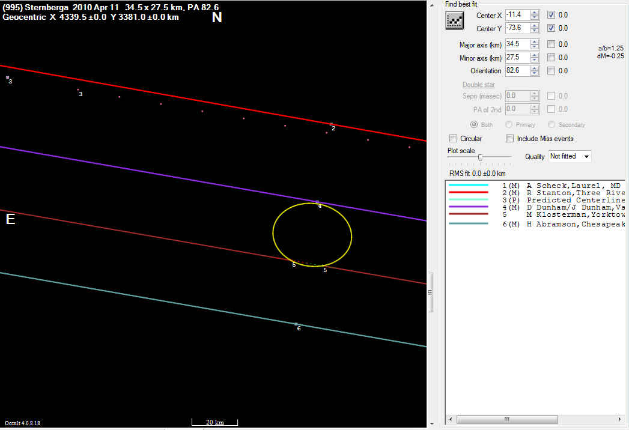Click the observer list scroll right arrow
The image size is (629, 430).
[x=620, y=419]
